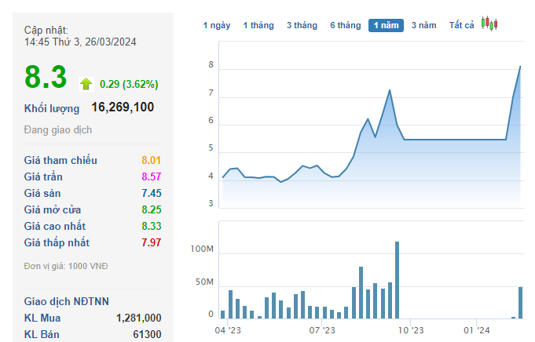Select the 1 tháng time range
Image resolution: width=535 pixels, height=342 pixels.
(258, 25)
